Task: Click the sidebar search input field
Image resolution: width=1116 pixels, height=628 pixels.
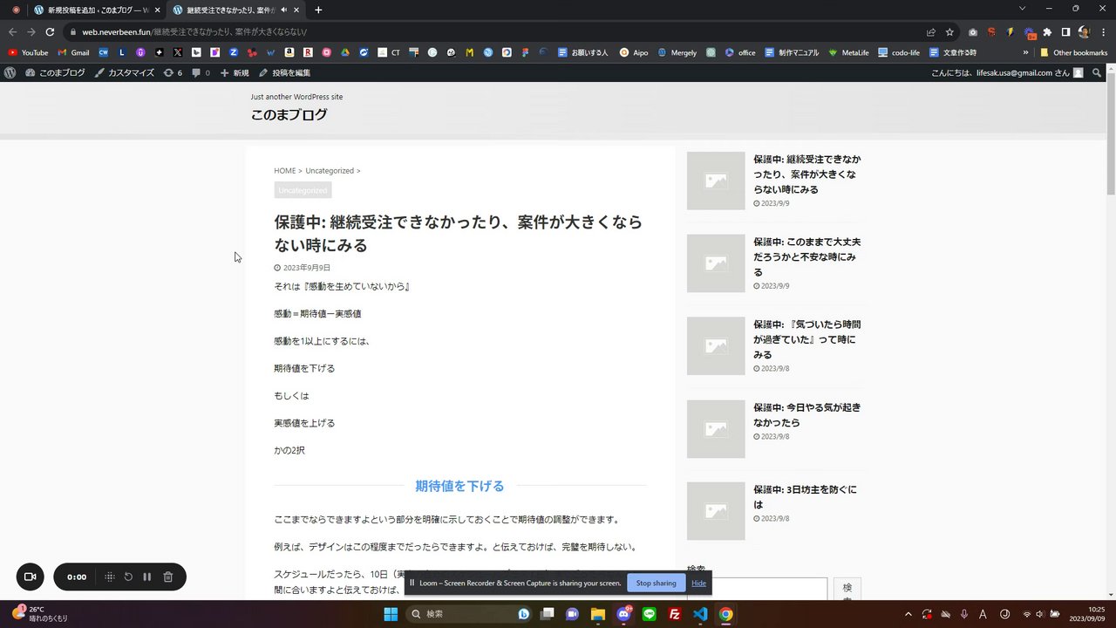Action: point(757,589)
